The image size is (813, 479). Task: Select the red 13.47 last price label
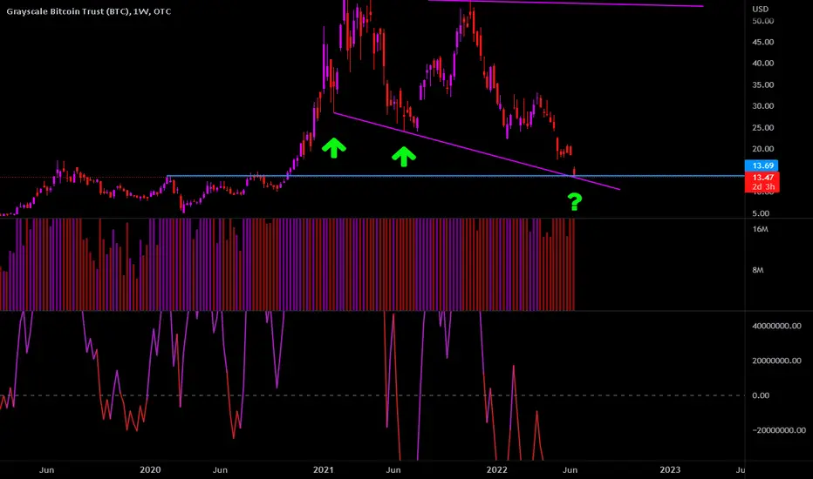pyautogui.click(x=762, y=177)
